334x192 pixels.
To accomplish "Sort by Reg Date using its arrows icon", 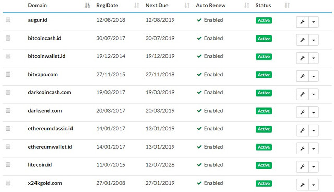I will (x=137, y=5).
